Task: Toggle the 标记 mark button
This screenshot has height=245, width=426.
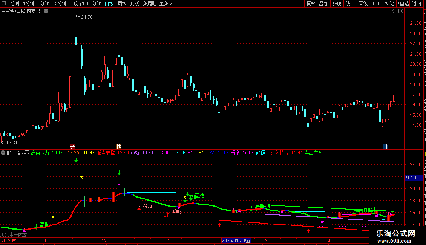Action: click(x=389, y=3)
